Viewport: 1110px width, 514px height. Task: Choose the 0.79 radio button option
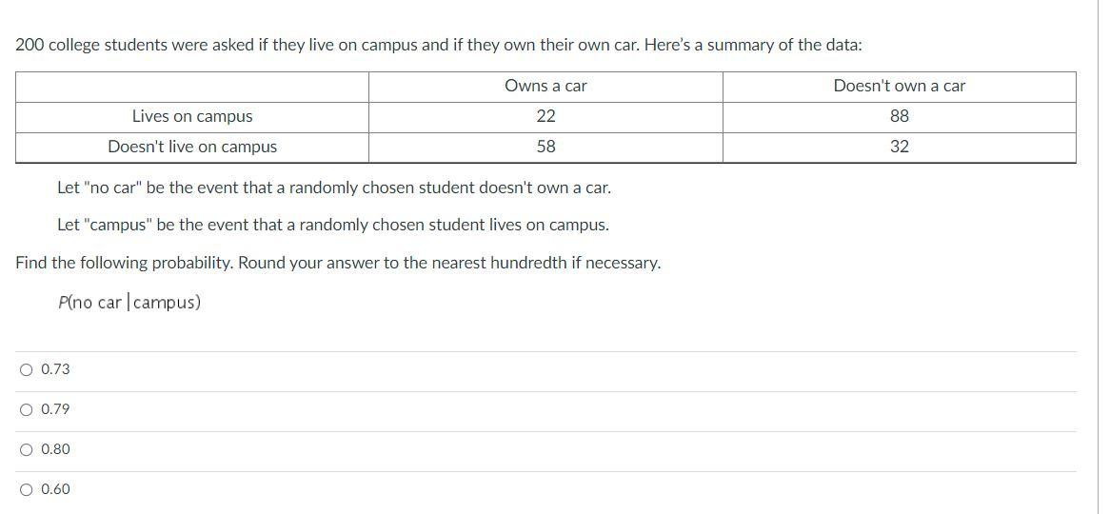pos(27,410)
